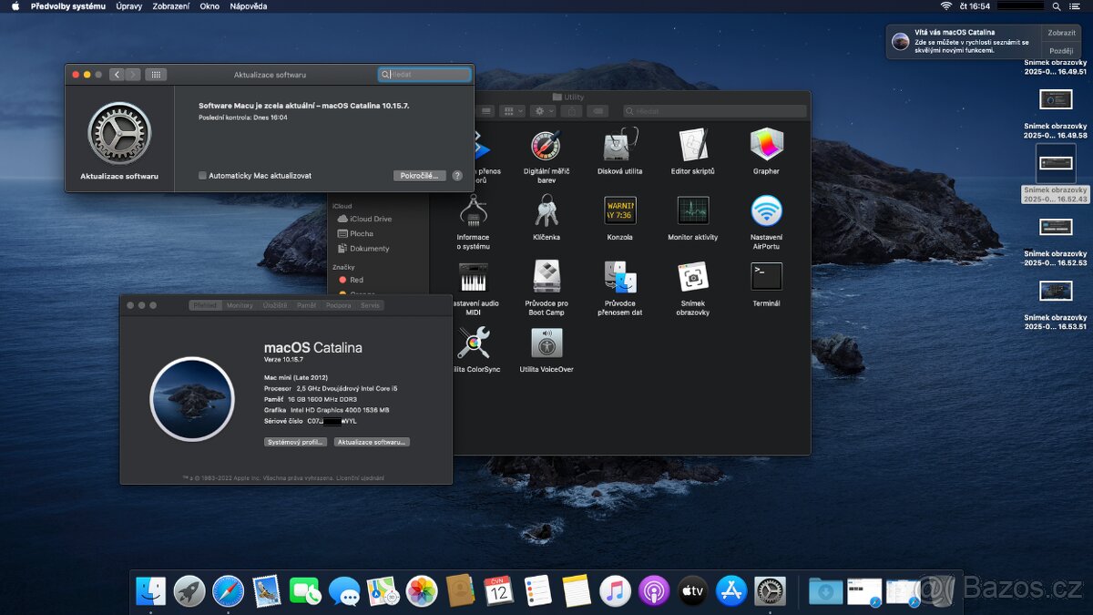1093x615 pixels.
Task: Launch the Terminál app
Action: pyautogui.click(x=766, y=277)
